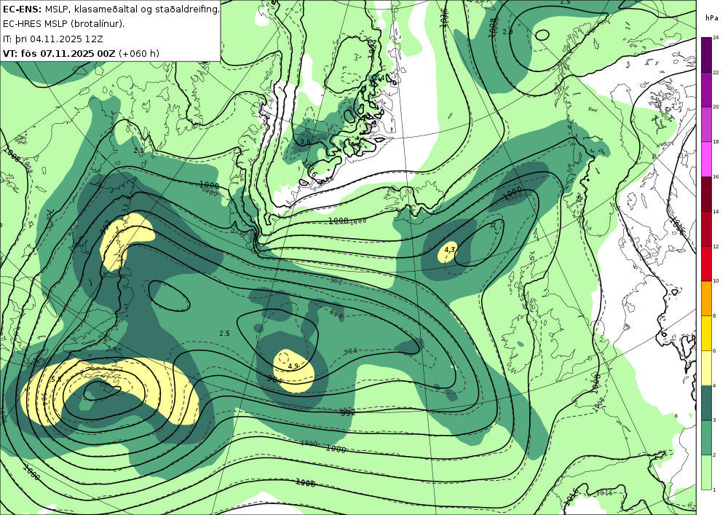This screenshot has width=728, height=515.
Task: Click the 14 tick label on color scale
Action: 716,211
